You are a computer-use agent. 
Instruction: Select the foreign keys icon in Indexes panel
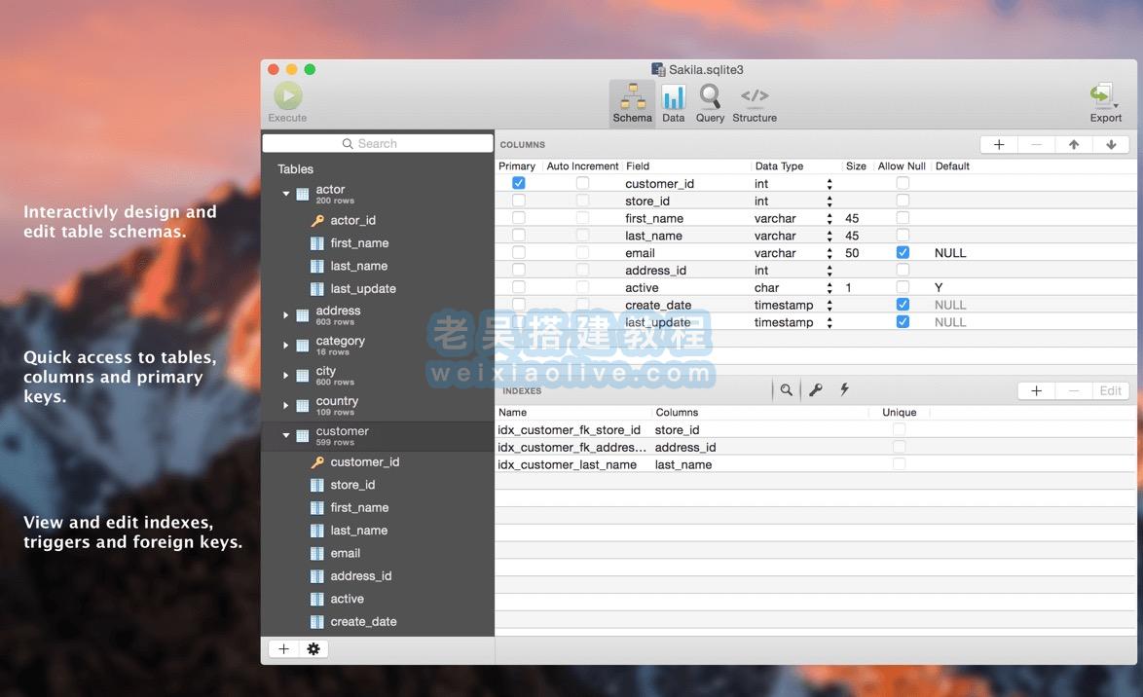click(x=815, y=388)
